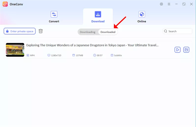Play the downloaded Japanese Drugstore video
The height and width of the screenshot is (127, 196).
[177, 50]
